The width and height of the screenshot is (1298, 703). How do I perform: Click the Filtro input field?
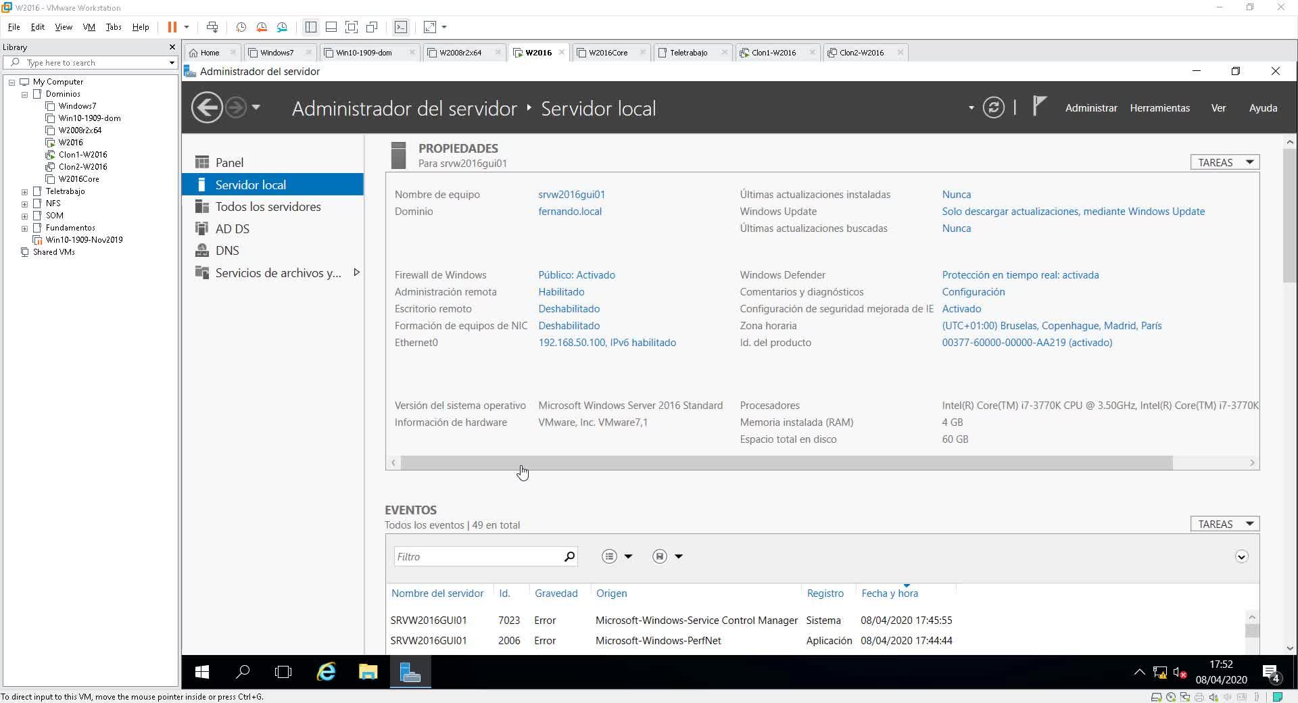[x=477, y=556]
